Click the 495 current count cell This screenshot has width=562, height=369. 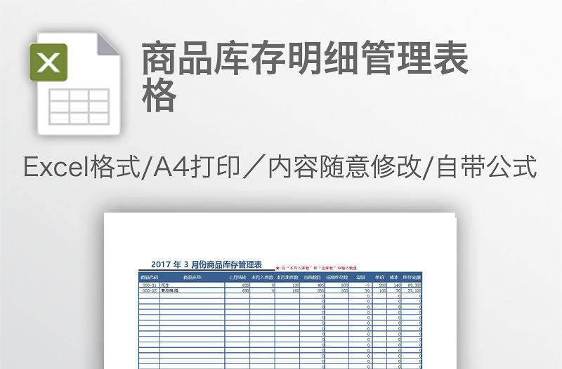(312, 286)
